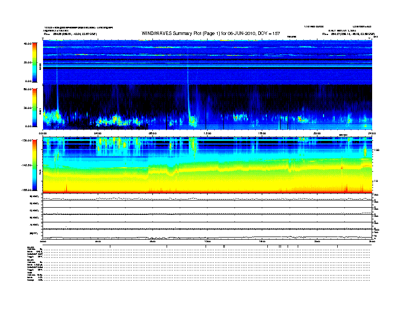Click the 40.00 value on RAD2 color scale

coord(27,44)
